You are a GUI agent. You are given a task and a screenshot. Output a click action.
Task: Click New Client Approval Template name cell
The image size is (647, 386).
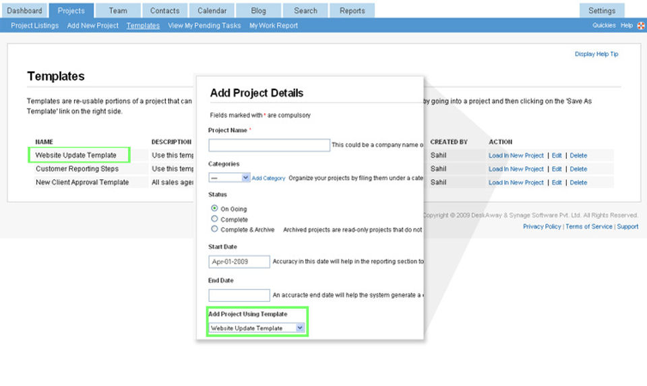(x=82, y=182)
